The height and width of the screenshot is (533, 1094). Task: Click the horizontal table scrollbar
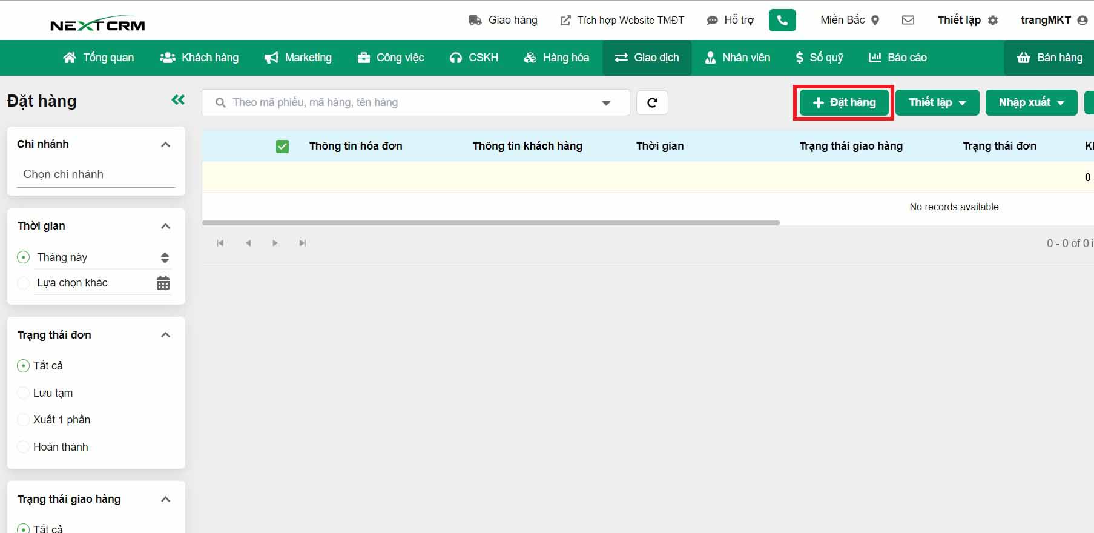click(490, 223)
